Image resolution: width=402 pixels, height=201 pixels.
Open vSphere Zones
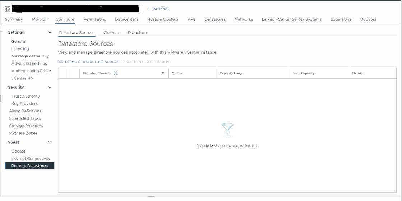click(x=23, y=133)
